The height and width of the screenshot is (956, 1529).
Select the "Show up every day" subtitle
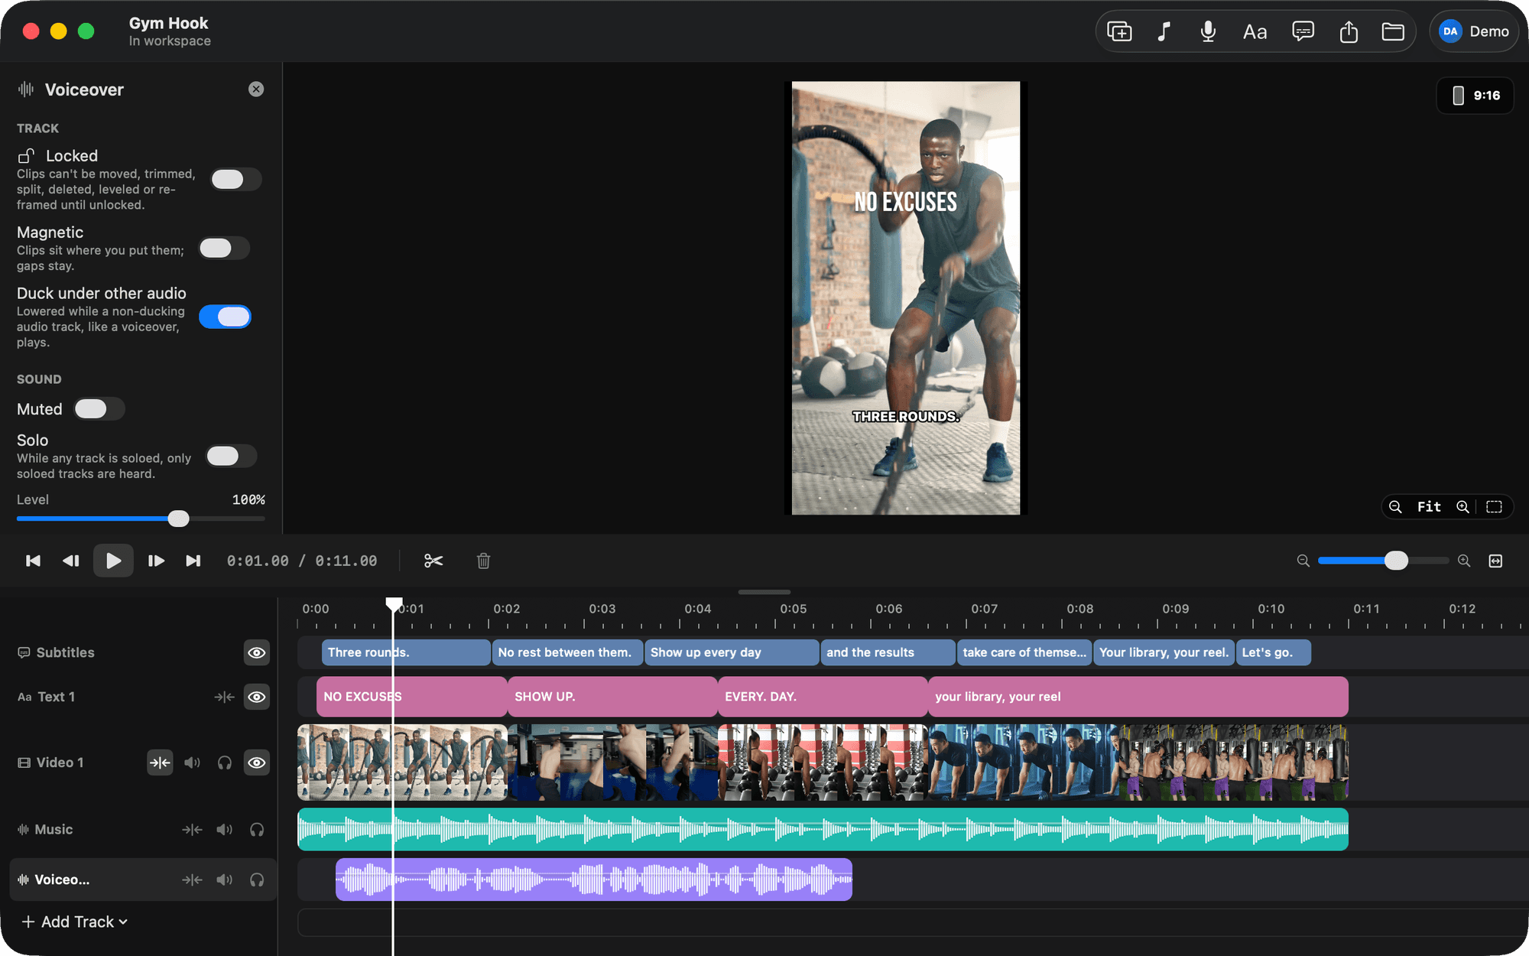(x=732, y=652)
